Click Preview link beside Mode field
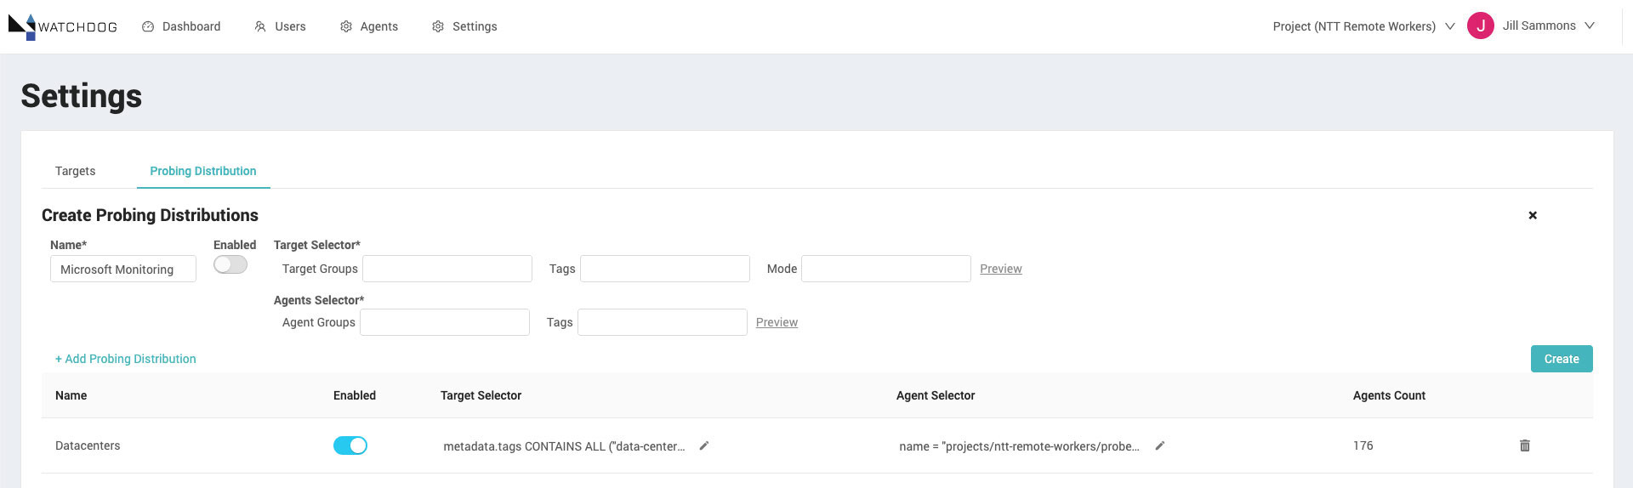The width and height of the screenshot is (1633, 488). click(x=1001, y=269)
